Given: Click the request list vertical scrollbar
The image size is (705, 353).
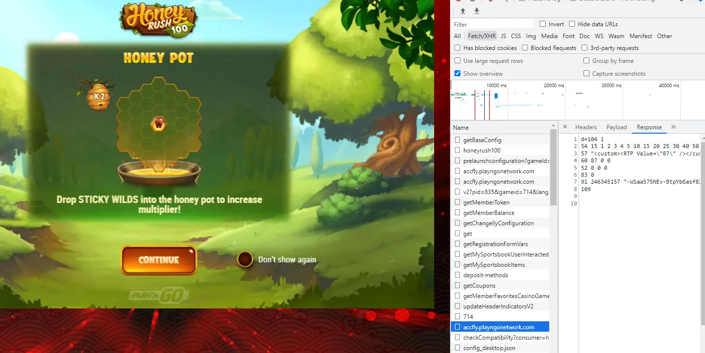Looking at the screenshot, I should click(553, 168).
